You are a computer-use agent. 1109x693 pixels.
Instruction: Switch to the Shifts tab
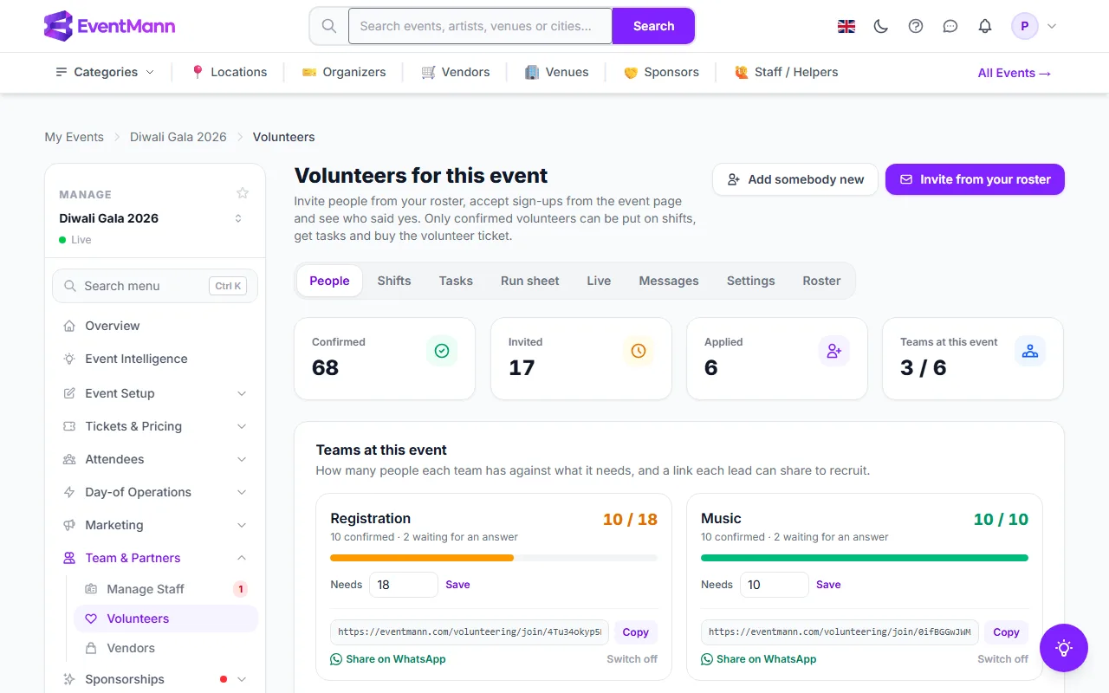click(394, 281)
